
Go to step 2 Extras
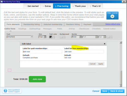(x=47, y=6)
